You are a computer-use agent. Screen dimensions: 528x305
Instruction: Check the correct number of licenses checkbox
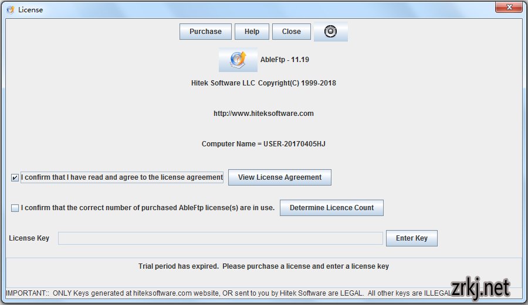point(15,208)
